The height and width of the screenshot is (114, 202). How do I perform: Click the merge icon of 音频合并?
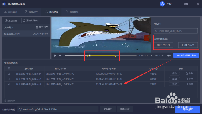tap(26, 12)
